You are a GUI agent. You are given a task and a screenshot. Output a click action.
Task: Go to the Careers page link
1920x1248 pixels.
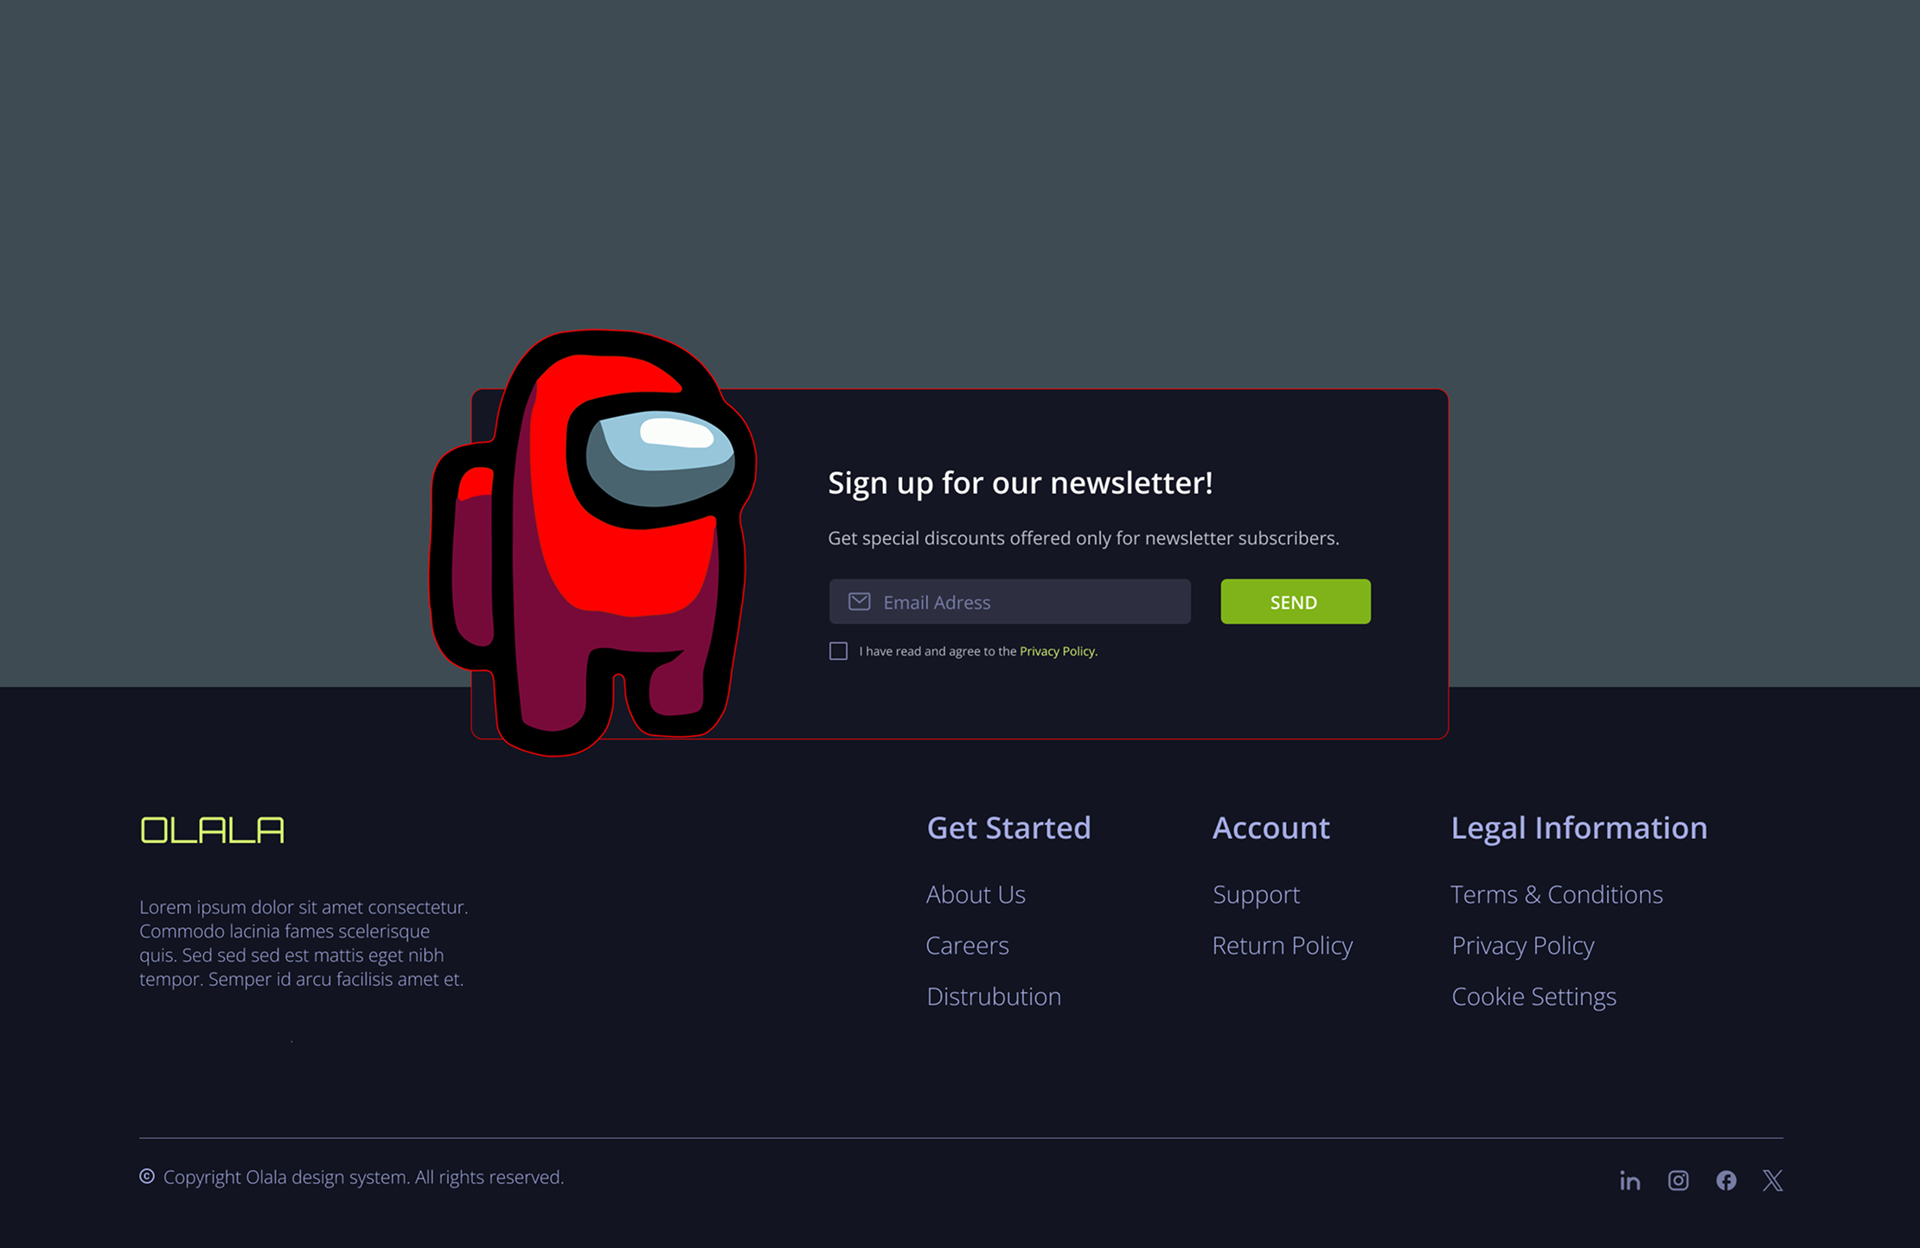pyautogui.click(x=967, y=945)
